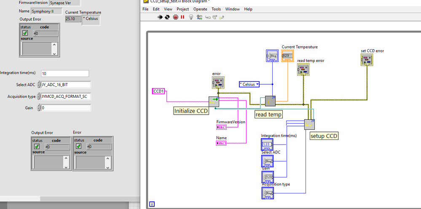Click the Select ADC increment/decrement stepper

[39, 85]
